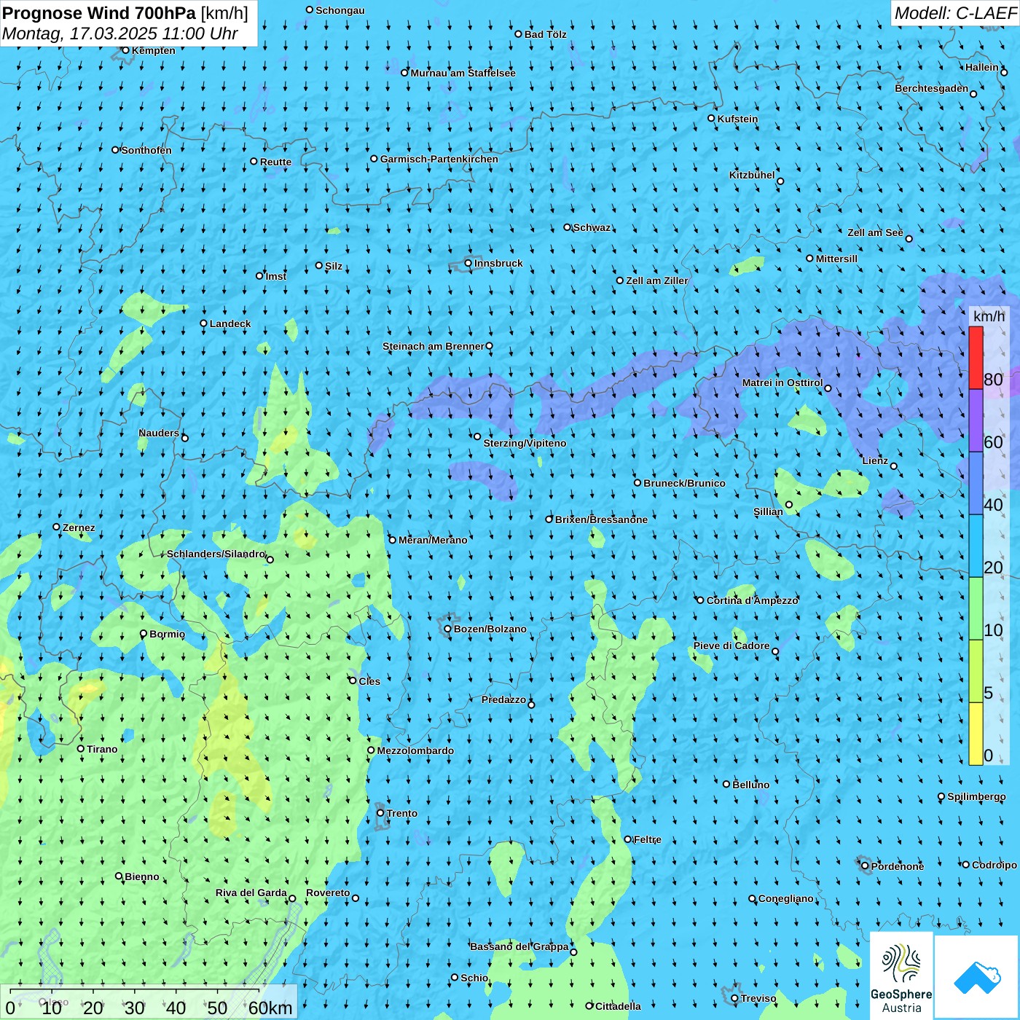Image resolution: width=1020 pixels, height=1020 pixels.
Task: Click the 'Schlanders/Silandro' label
Action: (216, 554)
